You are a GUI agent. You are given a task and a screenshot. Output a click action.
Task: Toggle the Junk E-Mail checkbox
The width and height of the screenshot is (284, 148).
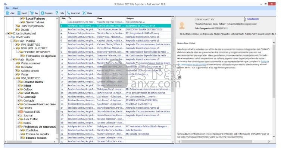pyautogui.click(x=19, y=119)
